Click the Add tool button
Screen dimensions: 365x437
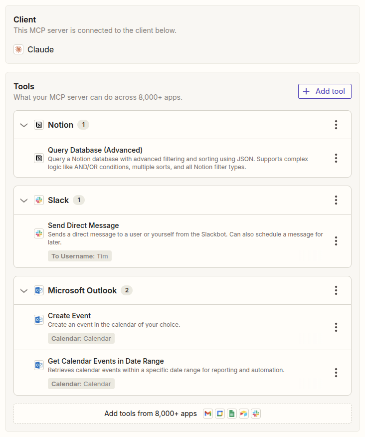325,91
